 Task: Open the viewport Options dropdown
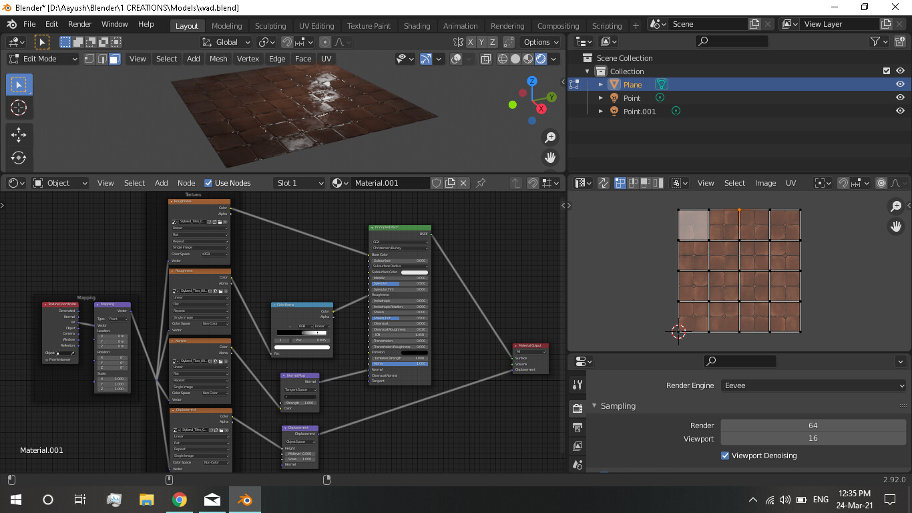[x=540, y=42]
